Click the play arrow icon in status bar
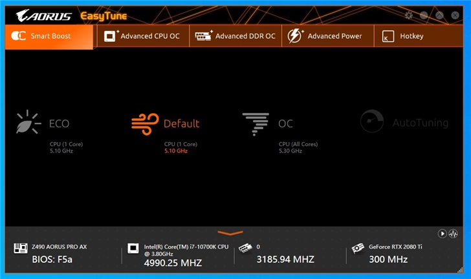This screenshot has width=471, height=279. click(x=442, y=233)
